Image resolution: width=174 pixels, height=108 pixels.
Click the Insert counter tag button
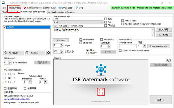point(158,46)
